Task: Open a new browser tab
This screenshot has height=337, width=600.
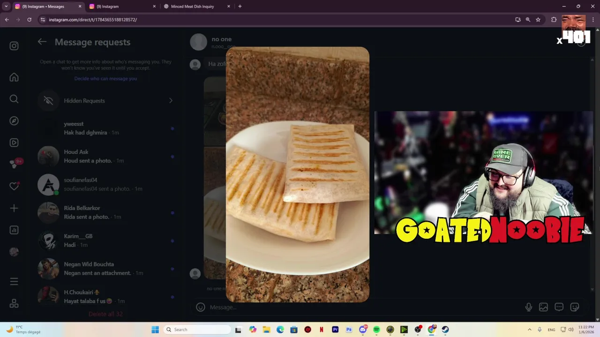Action: click(x=240, y=7)
